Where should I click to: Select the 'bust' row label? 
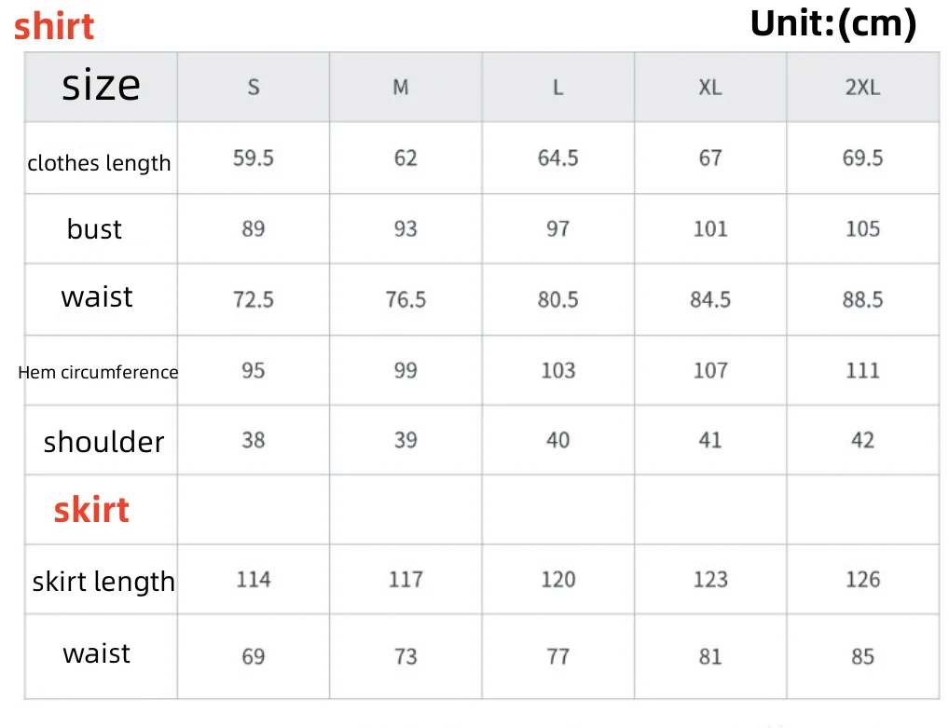click(94, 229)
